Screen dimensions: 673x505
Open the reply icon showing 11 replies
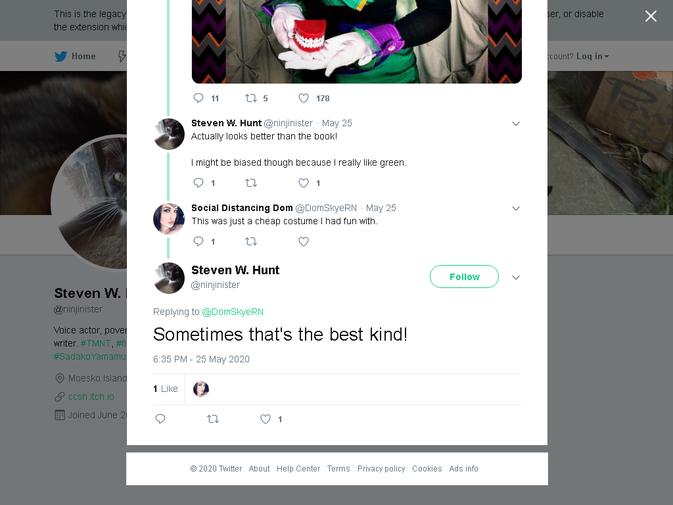pyautogui.click(x=198, y=99)
